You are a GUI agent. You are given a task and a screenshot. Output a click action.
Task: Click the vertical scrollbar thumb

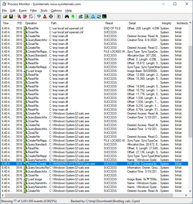(x=190, y=92)
